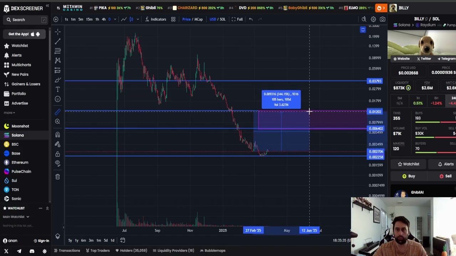Screen dimensions: 456x256
Task: Choose the zoom in tool
Action: [58, 122]
